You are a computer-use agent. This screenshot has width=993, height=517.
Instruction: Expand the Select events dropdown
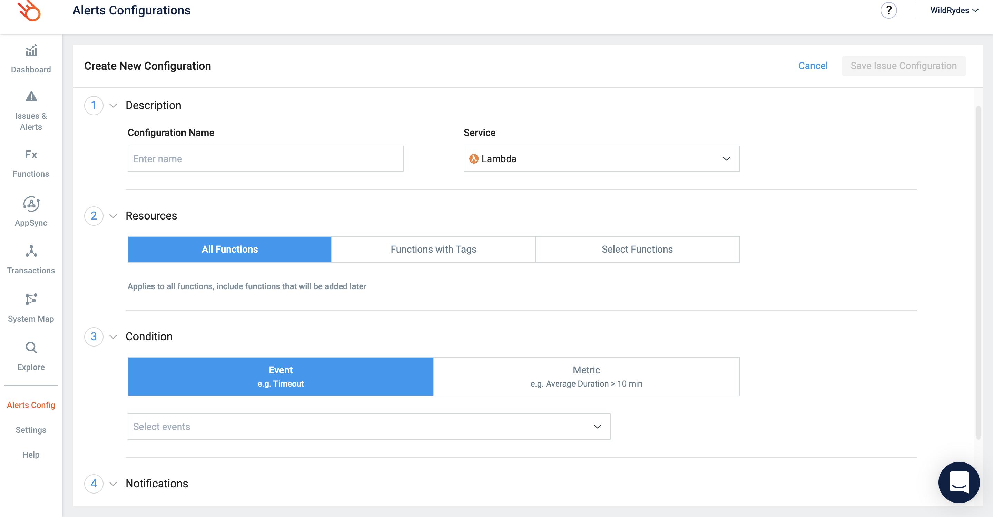pos(368,426)
